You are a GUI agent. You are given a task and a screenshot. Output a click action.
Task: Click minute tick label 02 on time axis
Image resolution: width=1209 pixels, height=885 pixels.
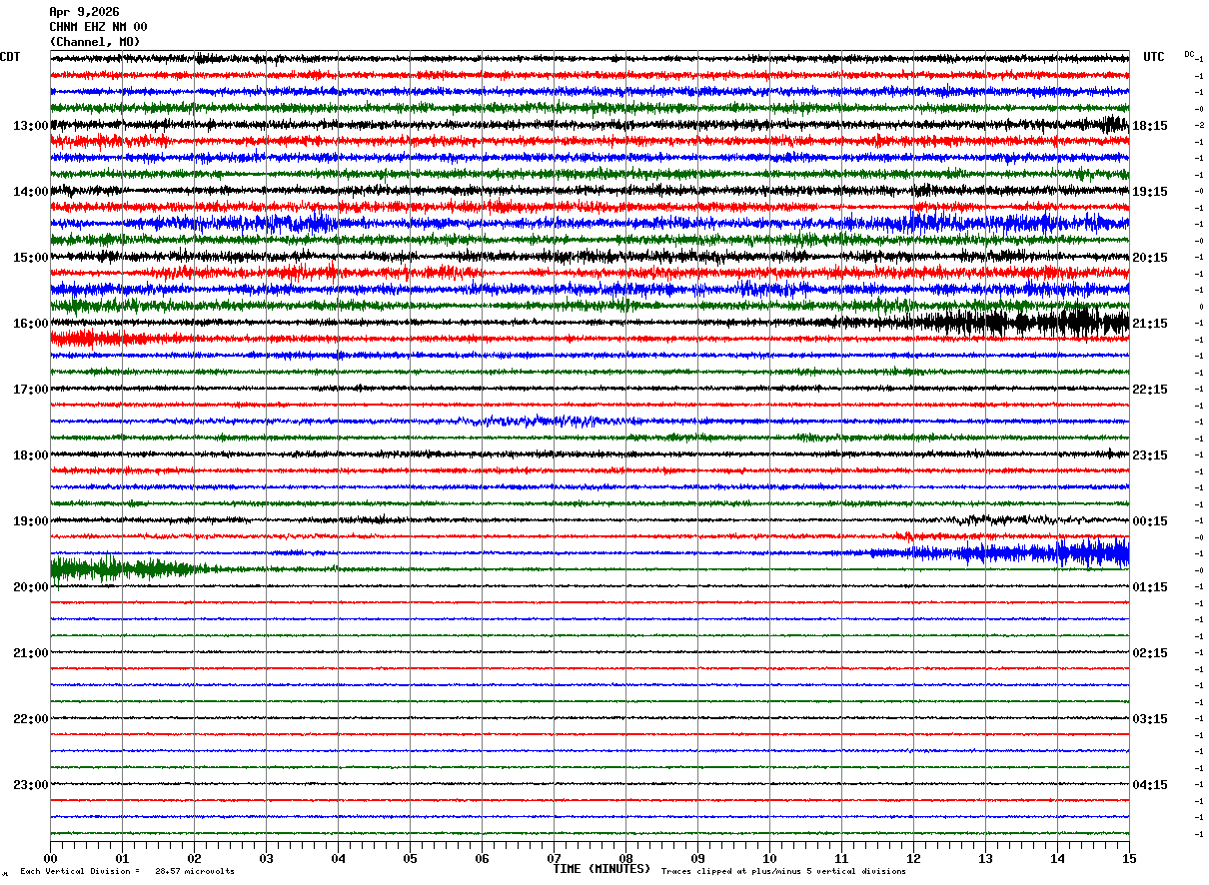coord(194,858)
